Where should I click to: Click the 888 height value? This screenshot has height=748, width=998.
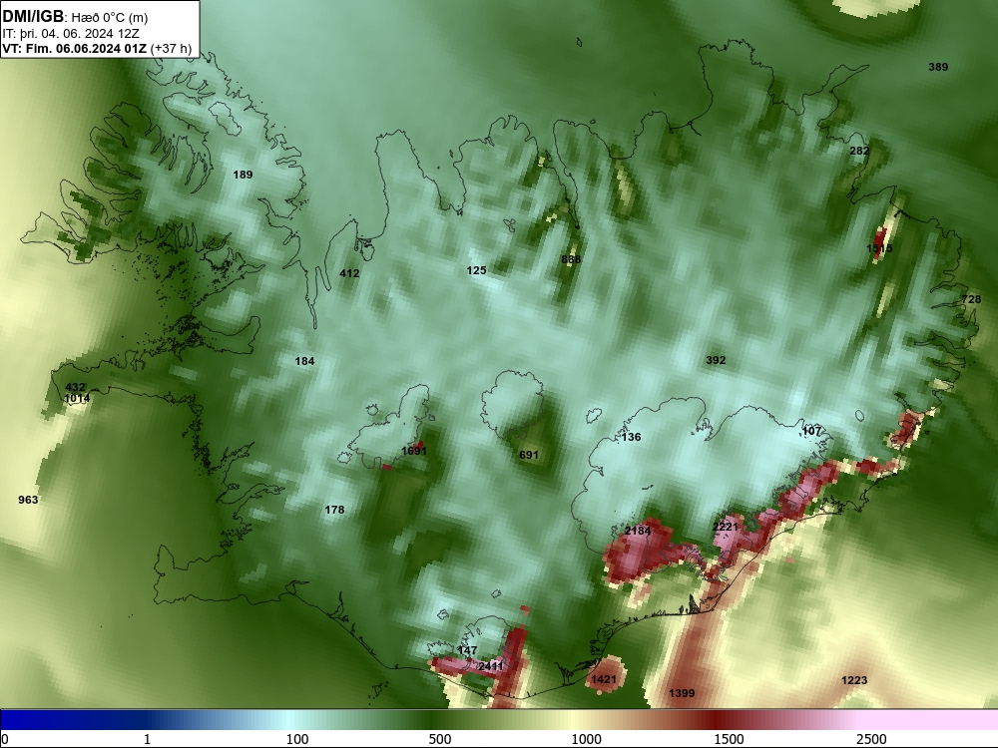click(571, 259)
